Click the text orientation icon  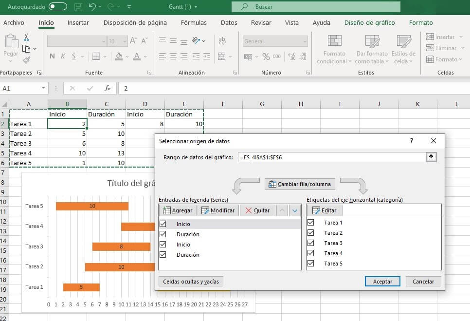pyautogui.click(x=196, y=40)
